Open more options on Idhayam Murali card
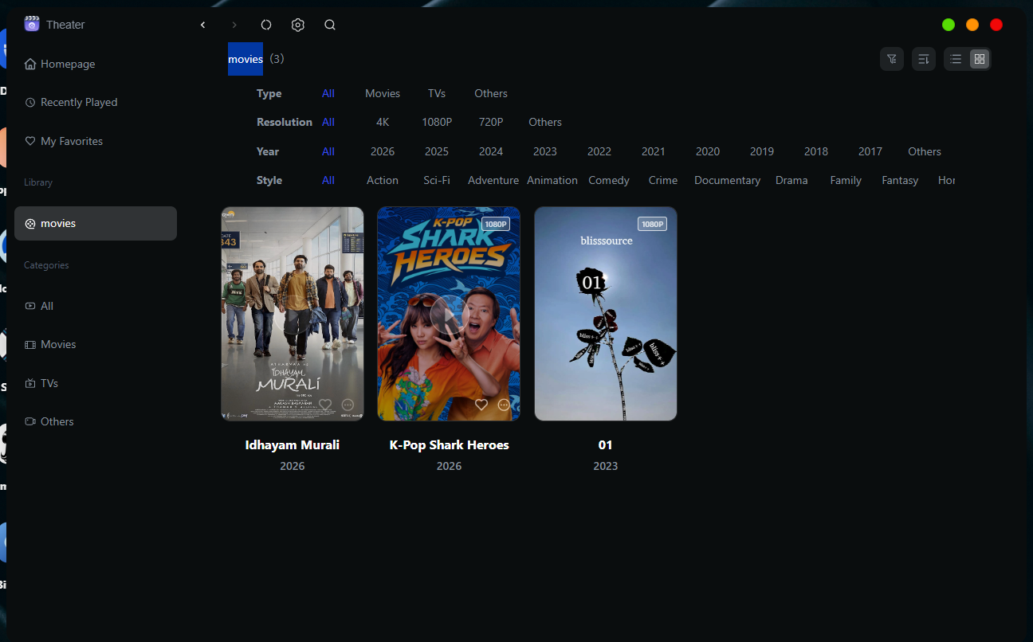The height and width of the screenshot is (642, 1033). coord(348,405)
